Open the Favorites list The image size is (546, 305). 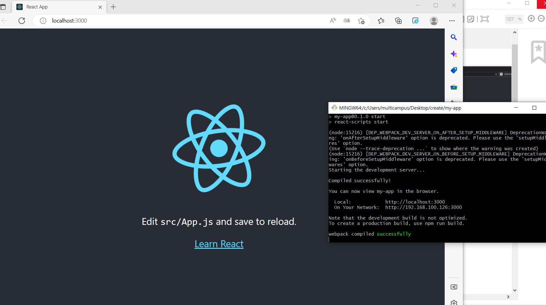pyautogui.click(x=381, y=21)
